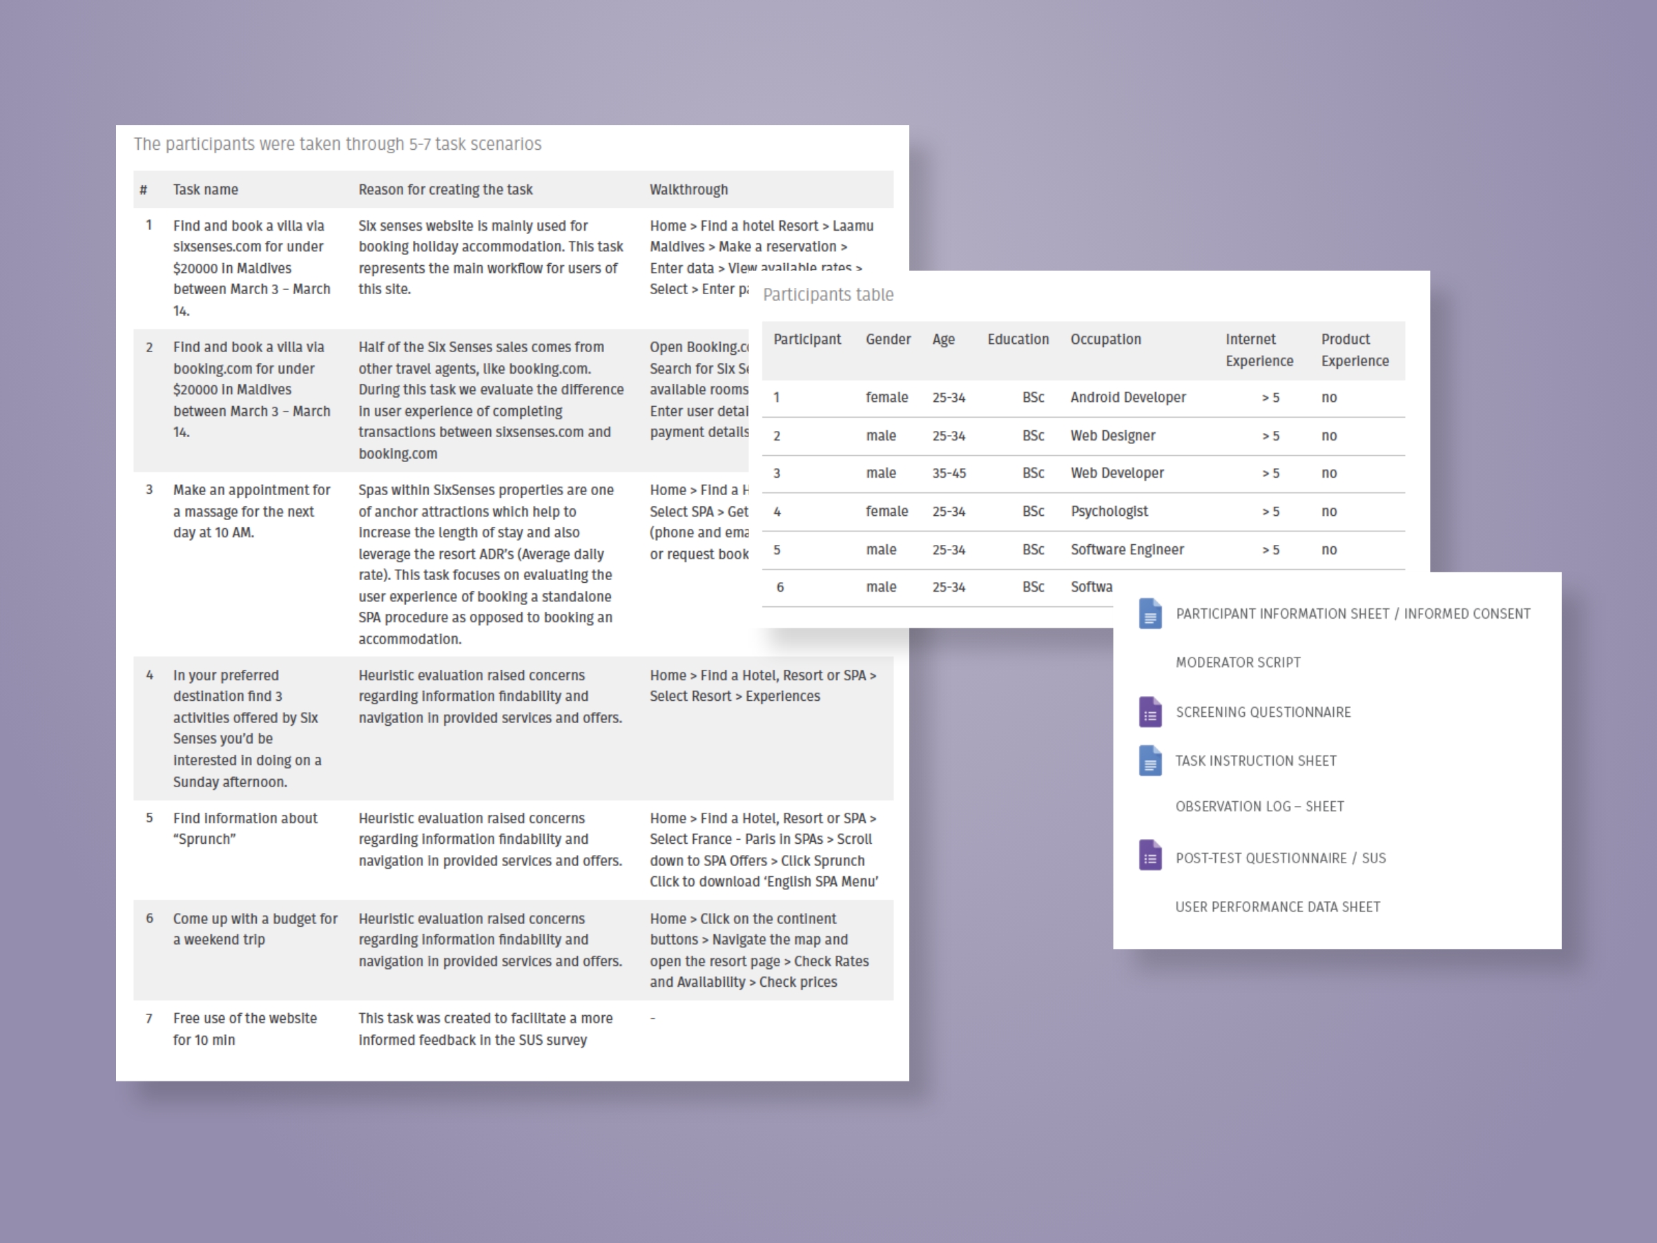This screenshot has height=1243, width=1657.
Task: Click the Product Experience column header
Action: tap(1355, 350)
